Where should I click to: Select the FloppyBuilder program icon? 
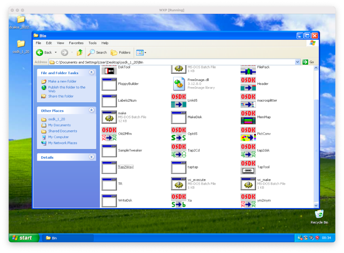(x=109, y=84)
